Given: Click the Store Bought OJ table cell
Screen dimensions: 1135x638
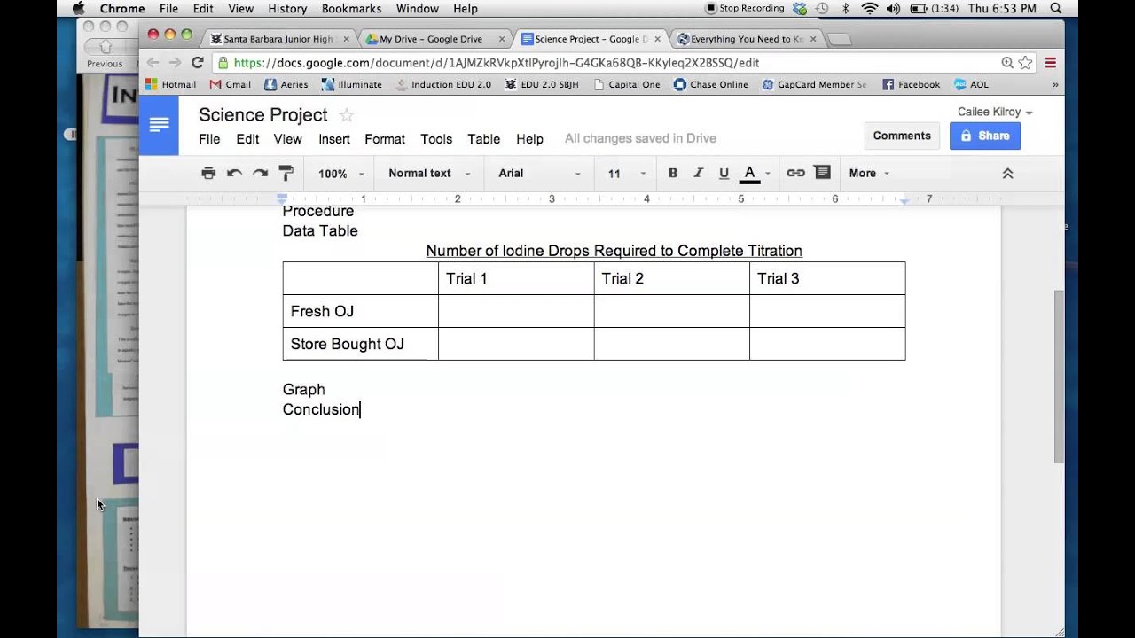Looking at the screenshot, I should click(x=360, y=344).
